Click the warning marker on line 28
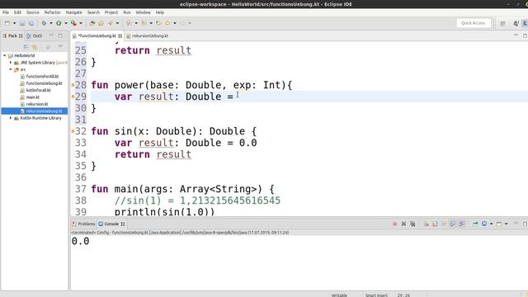The width and height of the screenshot is (528, 297). pyautogui.click(x=73, y=85)
